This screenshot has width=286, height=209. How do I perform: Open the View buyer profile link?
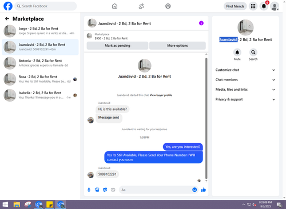coord(161,95)
